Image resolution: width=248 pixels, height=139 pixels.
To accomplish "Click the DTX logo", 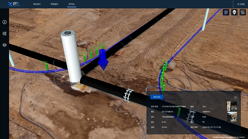I will click(x=15, y=4).
